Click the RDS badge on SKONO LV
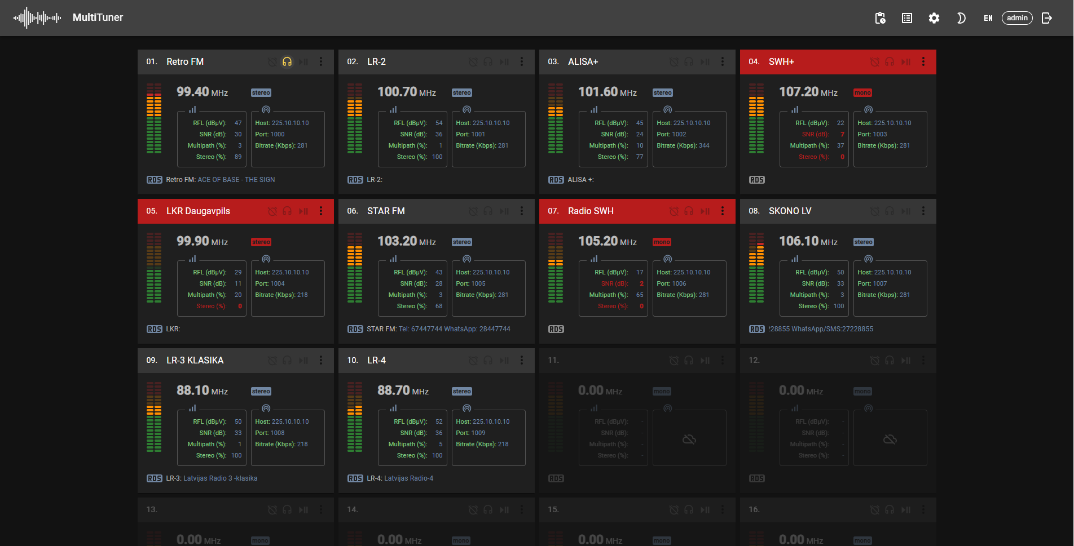1074x546 pixels. point(757,329)
